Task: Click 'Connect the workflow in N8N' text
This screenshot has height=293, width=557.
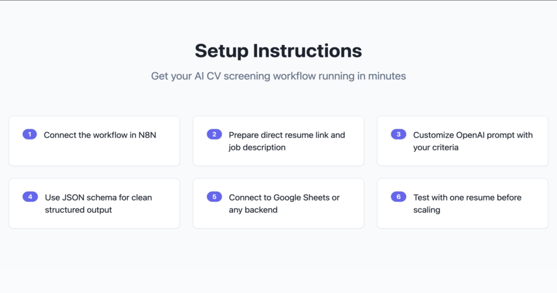Action: coord(100,135)
